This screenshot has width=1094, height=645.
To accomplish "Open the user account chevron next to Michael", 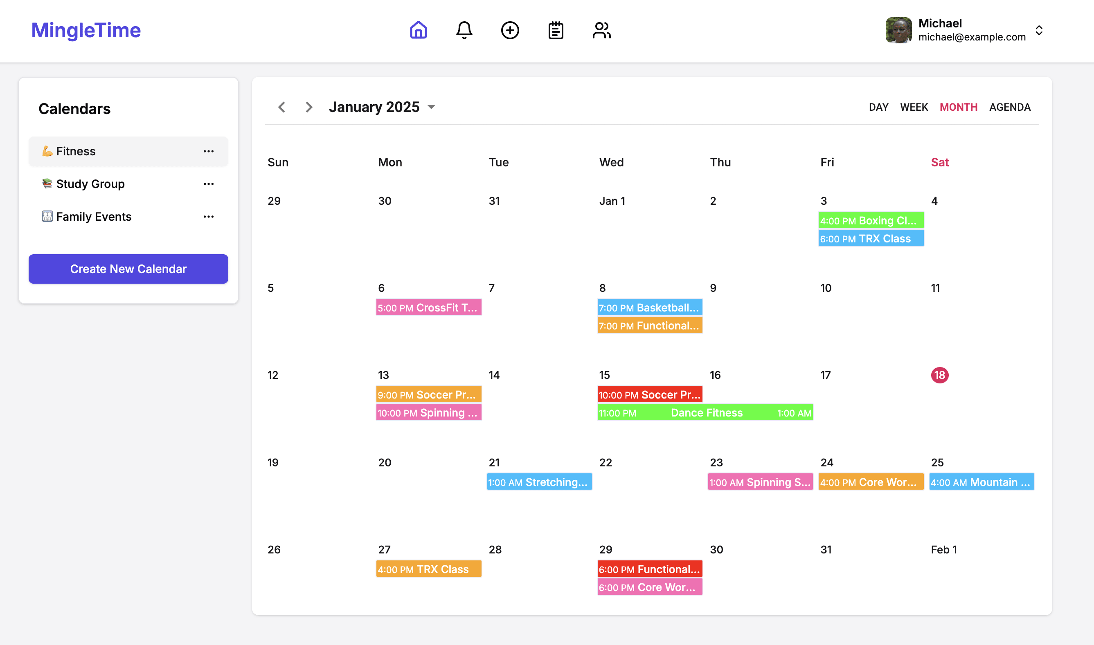I will pyautogui.click(x=1039, y=30).
